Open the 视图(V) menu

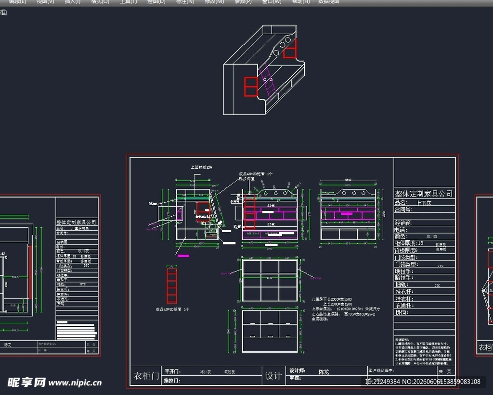pyautogui.click(x=45, y=2)
